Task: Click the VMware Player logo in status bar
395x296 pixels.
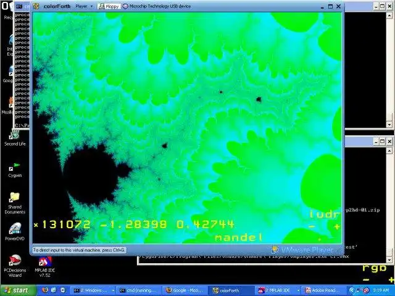Action: pos(302,250)
